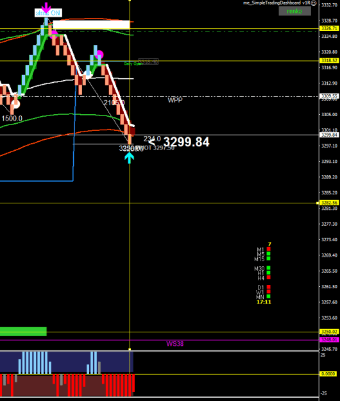This screenshot has width=340, height=401.
Task: Click the M5 green timeframe square
Action: (x=268, y=253)
